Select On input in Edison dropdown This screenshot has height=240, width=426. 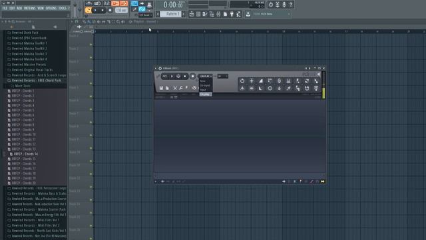tap(205, 85)
